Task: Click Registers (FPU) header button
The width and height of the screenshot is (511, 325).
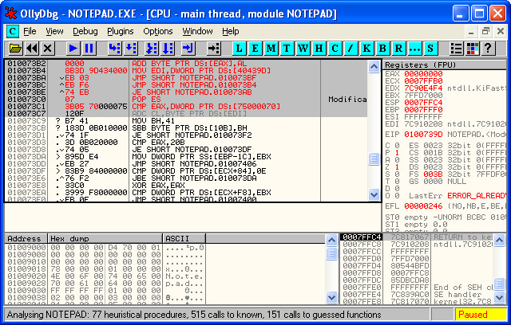Action: (445, 65)
